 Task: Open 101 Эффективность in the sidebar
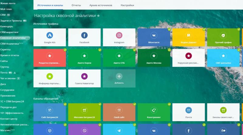12,113
